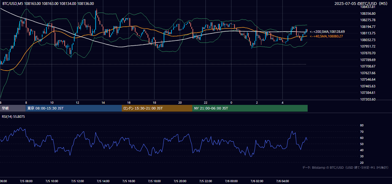The width and height of the screenshot is (392, 184).
Task: Click the RSI scale value 30
Action: click(362, 156)
